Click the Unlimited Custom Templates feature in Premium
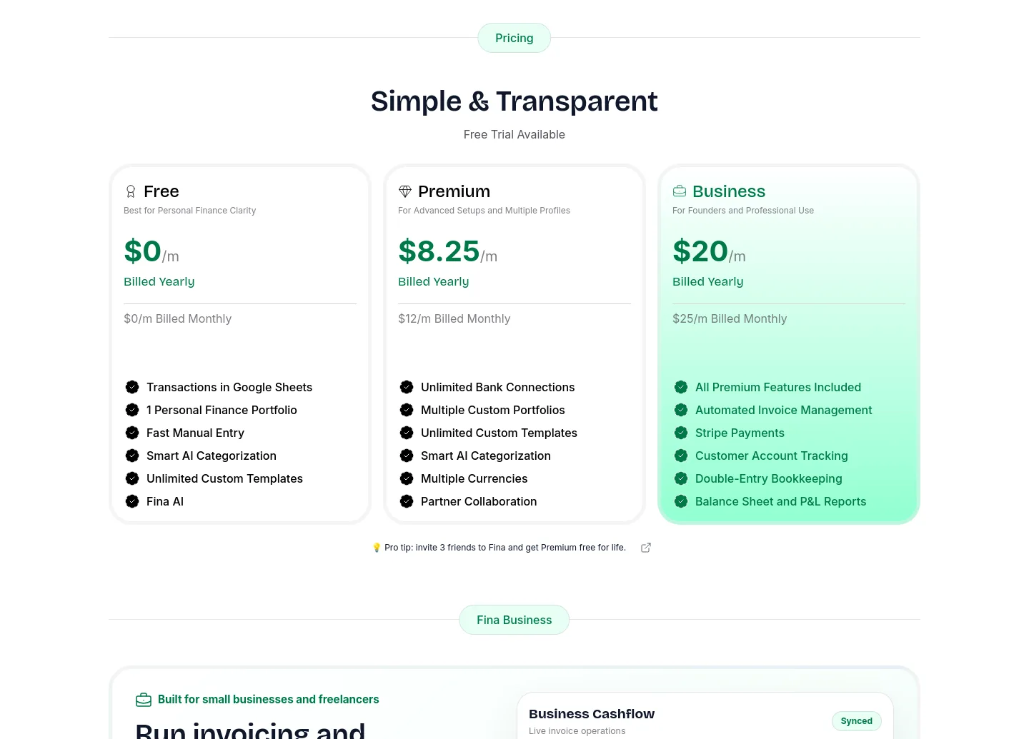The height and width of the screenshot is (739, 1029). click(499, 433)
